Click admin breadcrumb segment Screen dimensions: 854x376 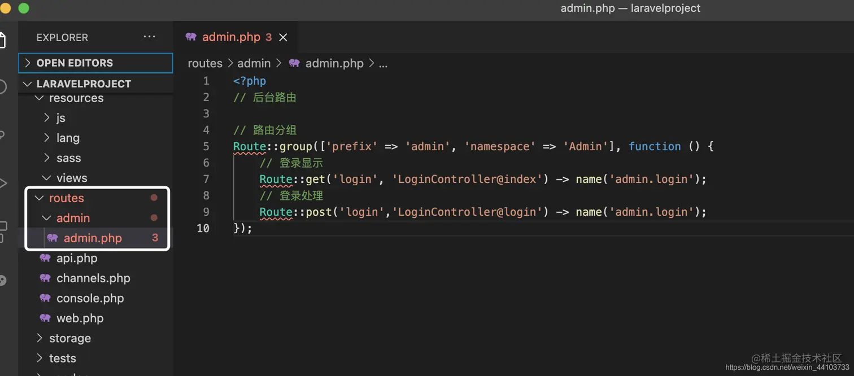pyautogui.click(x=254, y=63)
